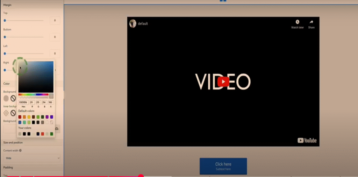Click the Watch later clock icon
The image size is (358, 177).
[297, 22]
